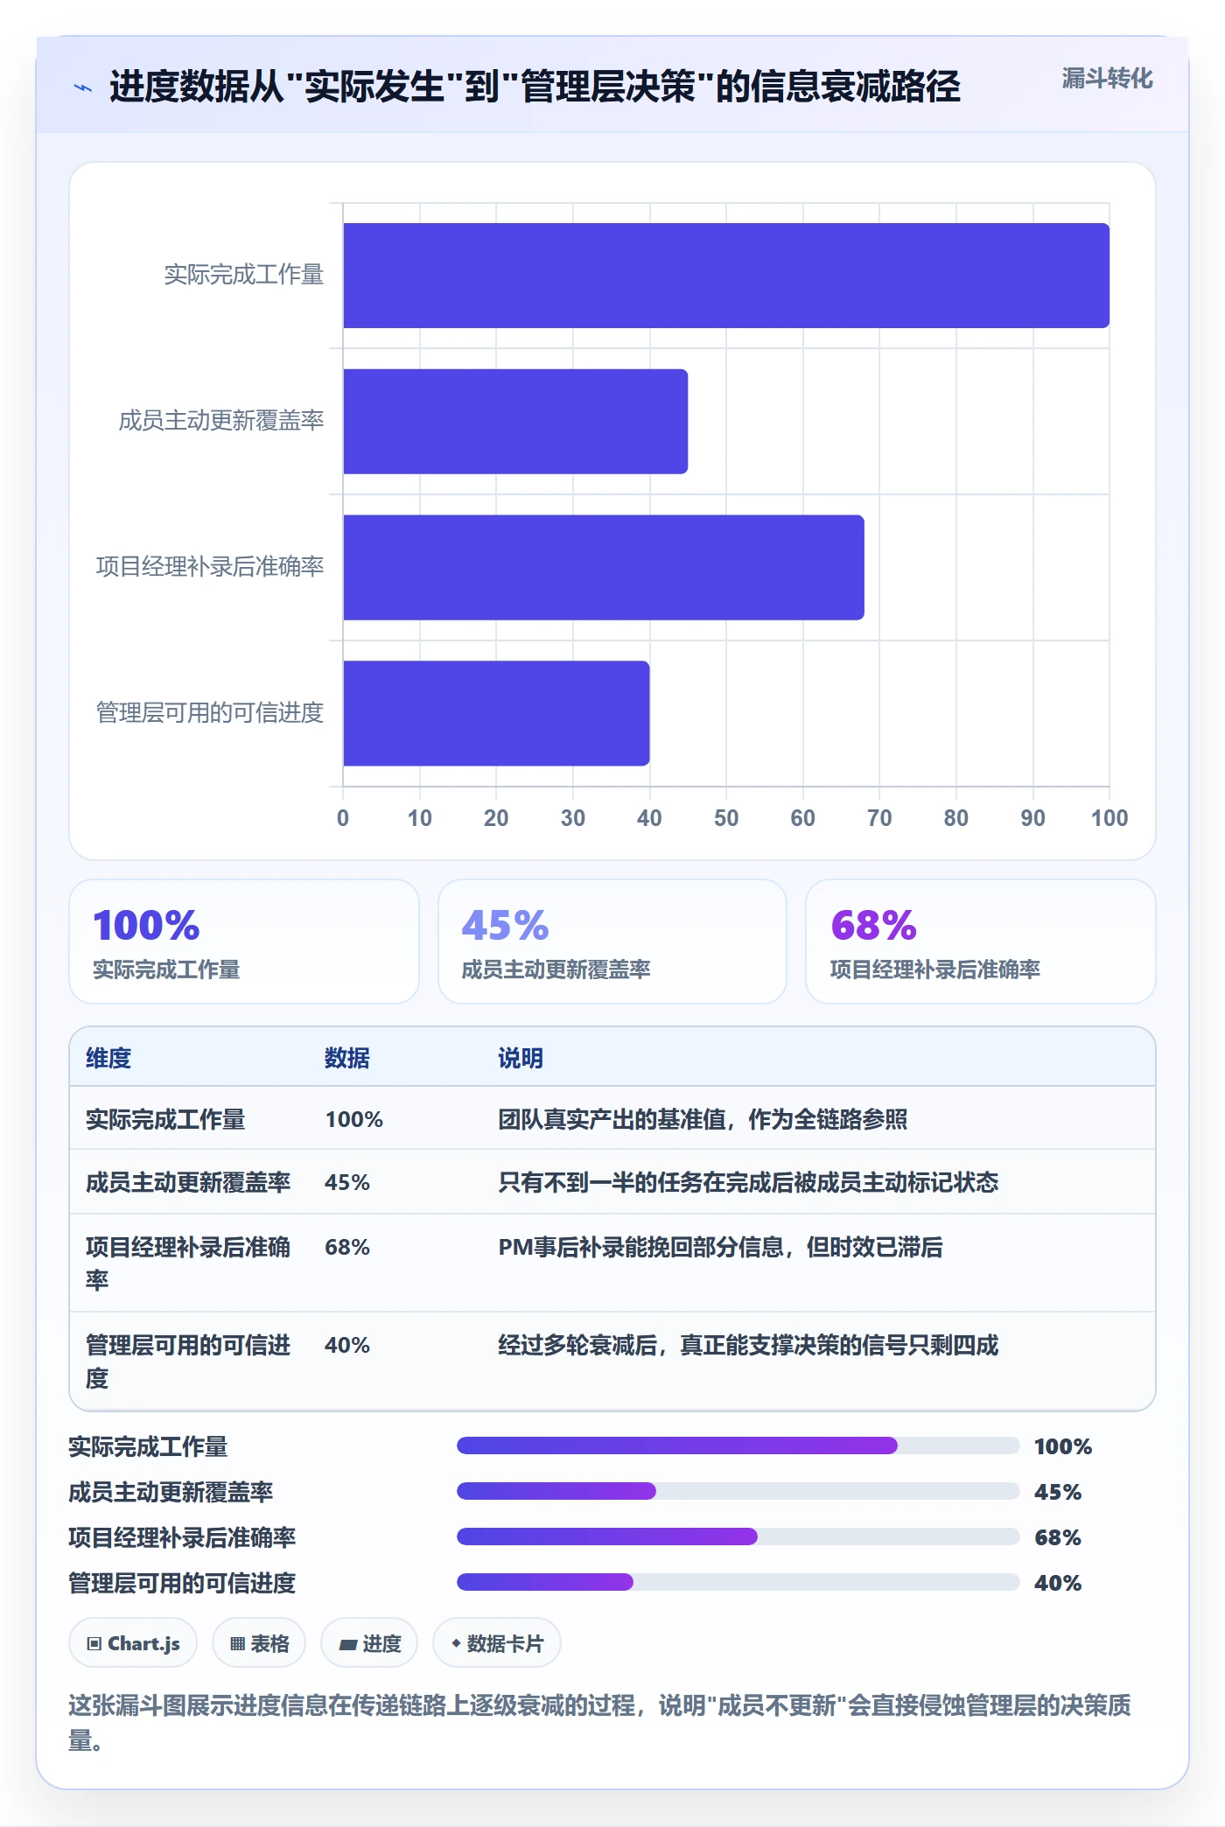Click the 45% cell in the table
The width and height of the screenshot is (1225, 1827).
(x=347, y=1182)
